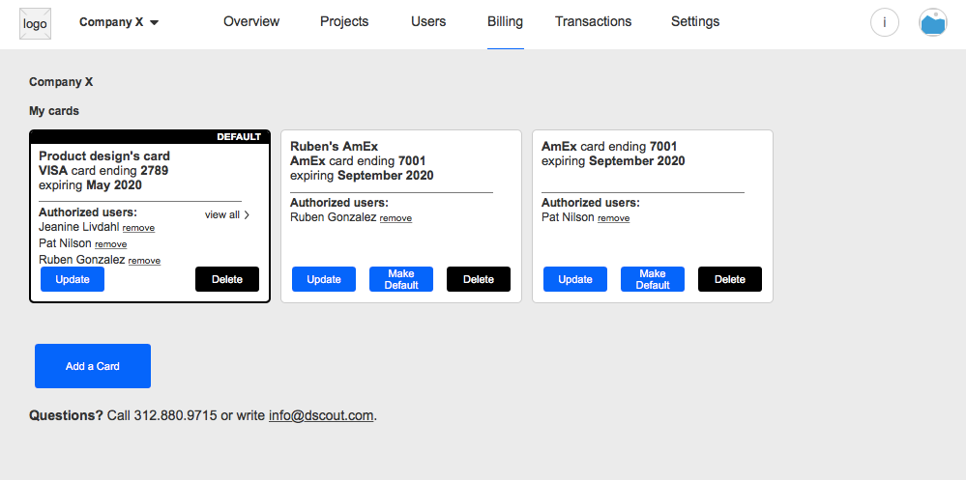
Task: Remove Ruben Gonzalez from Ruben's AmEx
Action: coord(395,218)
